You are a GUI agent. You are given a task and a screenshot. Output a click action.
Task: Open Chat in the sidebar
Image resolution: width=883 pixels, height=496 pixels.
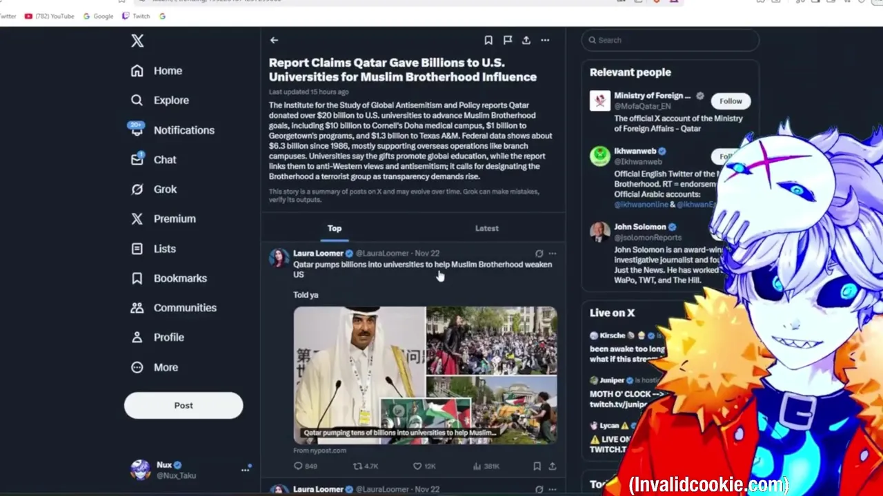154,160
